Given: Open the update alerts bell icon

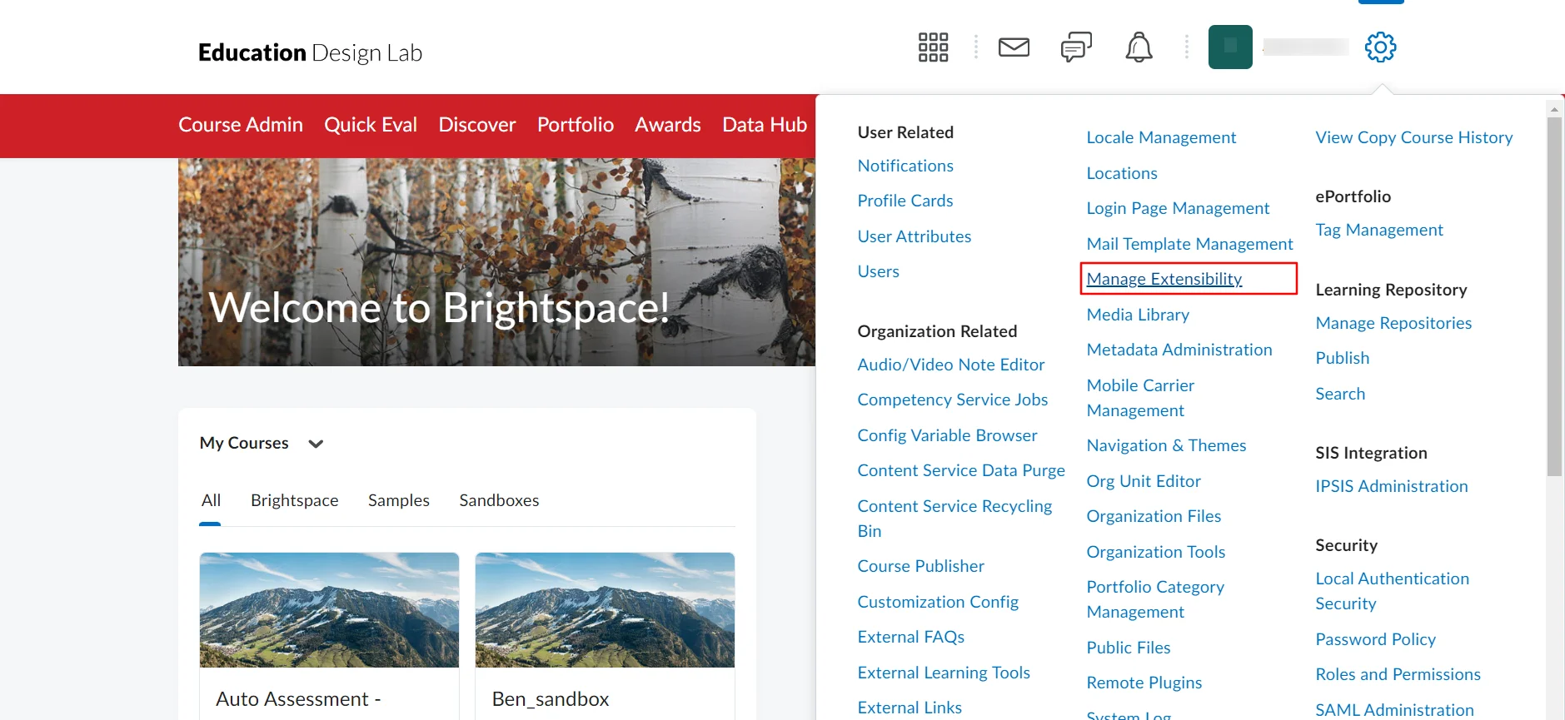Looking at the screenshot, I should pyautogui.click(x=1139, y=47).
